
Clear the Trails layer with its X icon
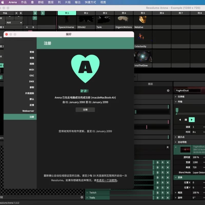tap(168, 197)
